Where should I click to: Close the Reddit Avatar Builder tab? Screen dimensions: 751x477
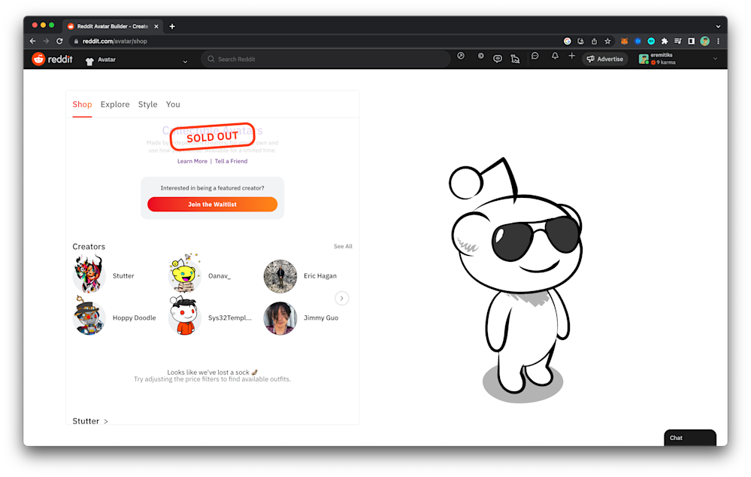pos(156,26)
